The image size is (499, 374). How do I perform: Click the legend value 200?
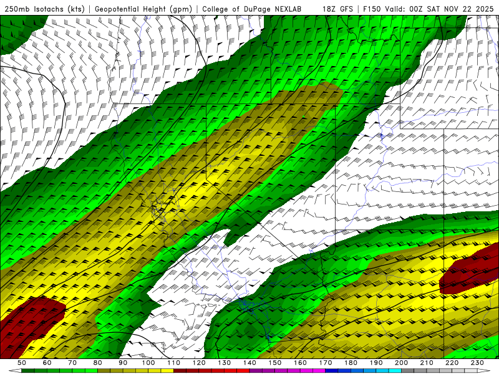401,363
